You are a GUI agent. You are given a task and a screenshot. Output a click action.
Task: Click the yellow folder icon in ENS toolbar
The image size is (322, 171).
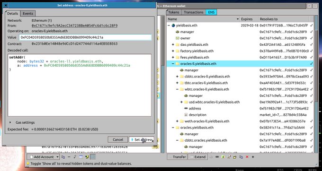click(x=235, y=157)
